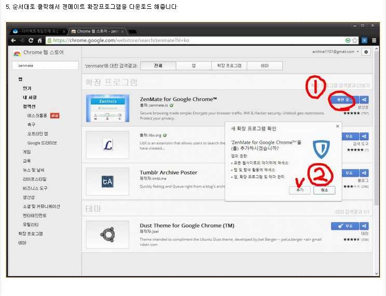386x296 pixels.
Task: Open the 오프라인 앱 collection
Action: point(38,134)
